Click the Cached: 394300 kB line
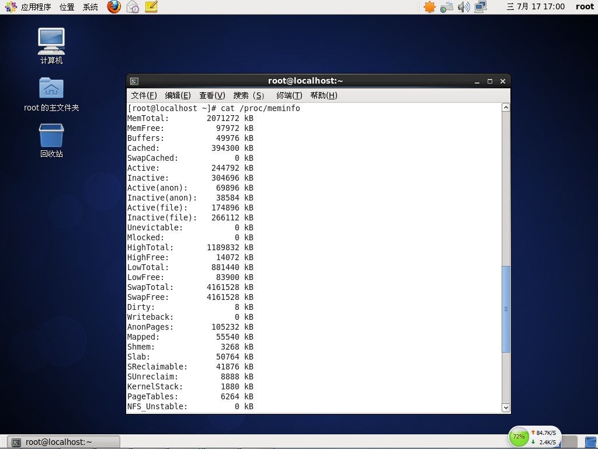598x449 pixels. pos(190,148)
